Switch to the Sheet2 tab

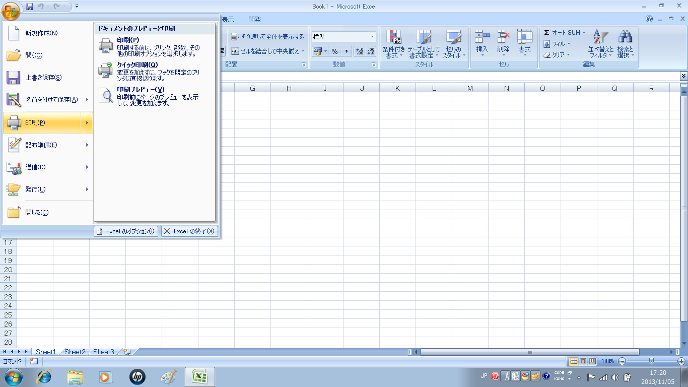(75, 352)
